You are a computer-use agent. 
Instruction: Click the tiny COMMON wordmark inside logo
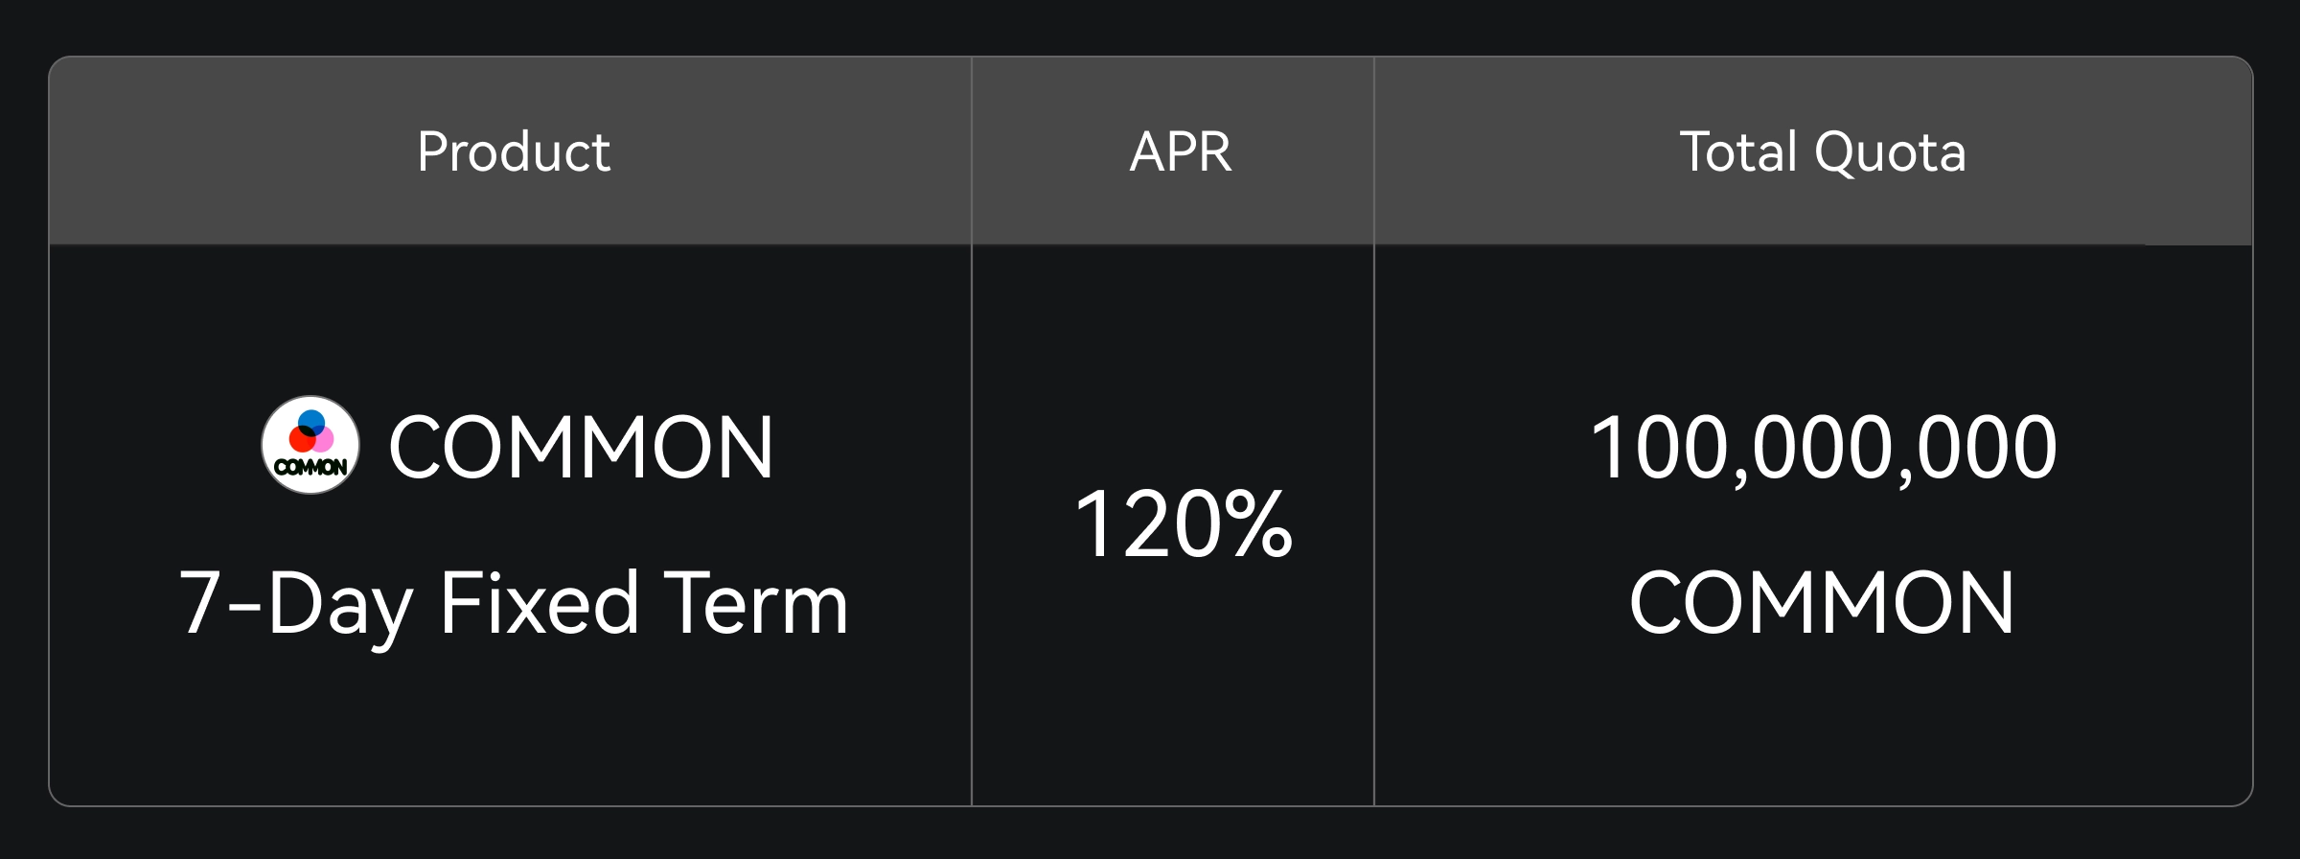pyautogui.click(x=310, y=467)
